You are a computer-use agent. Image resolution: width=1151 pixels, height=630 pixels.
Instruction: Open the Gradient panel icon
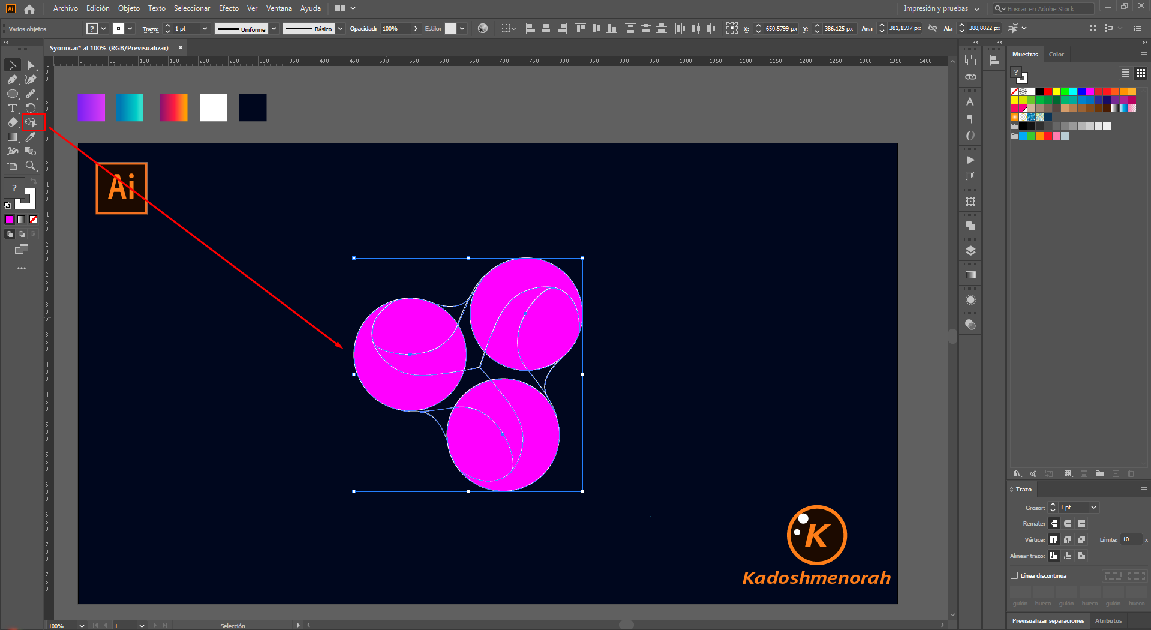(970, 275)
